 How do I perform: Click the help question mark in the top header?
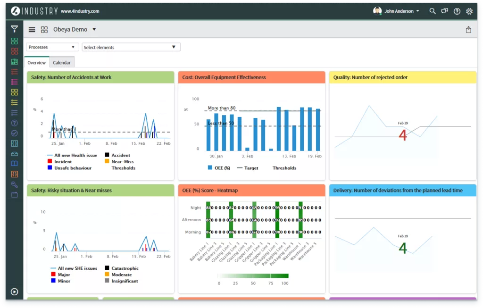point(457,11)
